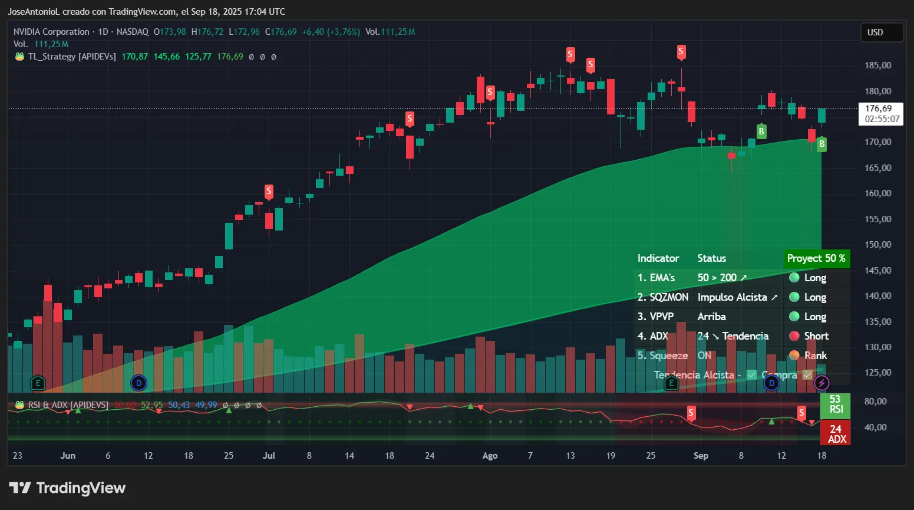
Task: Click the topmost red S sell signal near 13
Action: 570,55
